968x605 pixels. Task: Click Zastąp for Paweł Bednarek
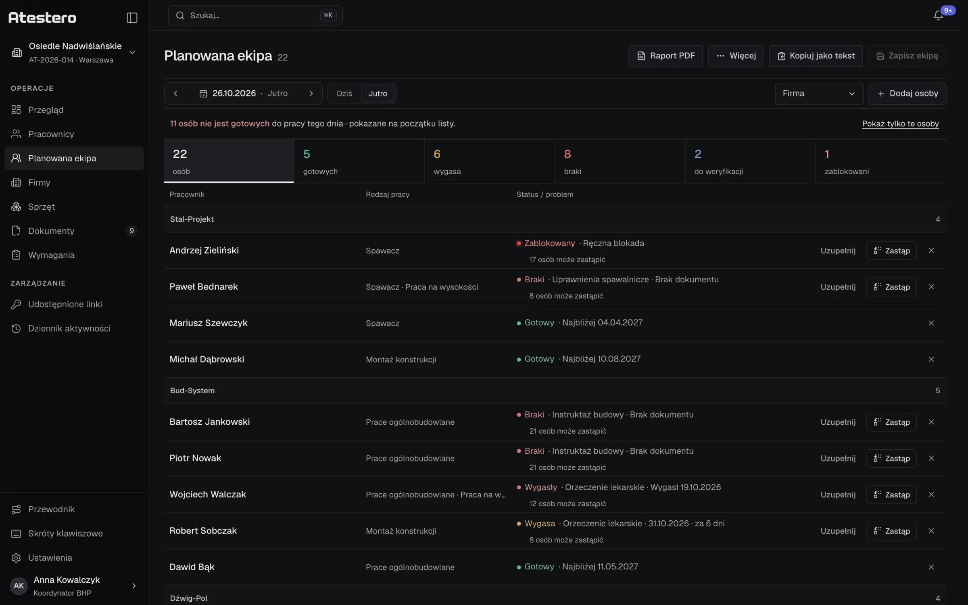point(891,287)
